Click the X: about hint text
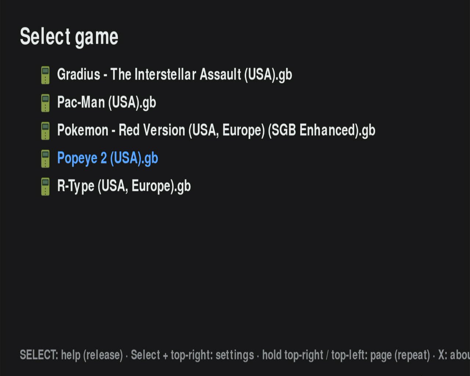470x376 pixels. tap(454, 355)
